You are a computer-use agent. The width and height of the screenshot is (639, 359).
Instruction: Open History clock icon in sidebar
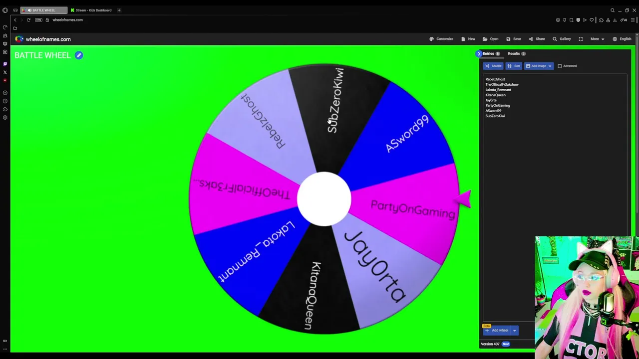[5, 101]
